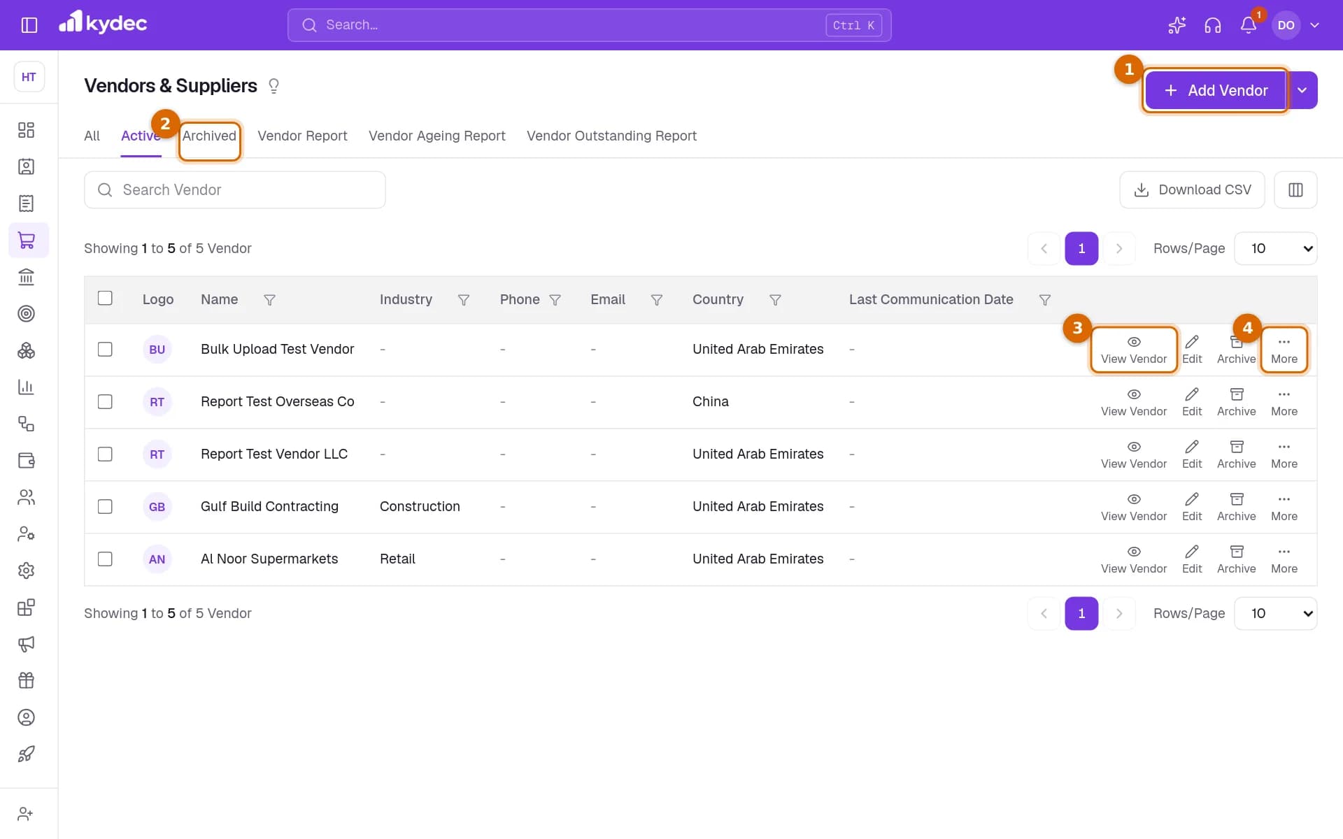Open the top Rows/Page dropdown

(1276, 248)
